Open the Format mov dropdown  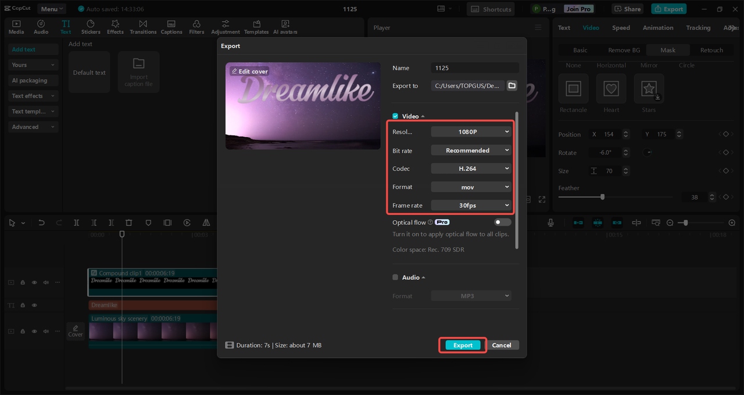(471, 187)
